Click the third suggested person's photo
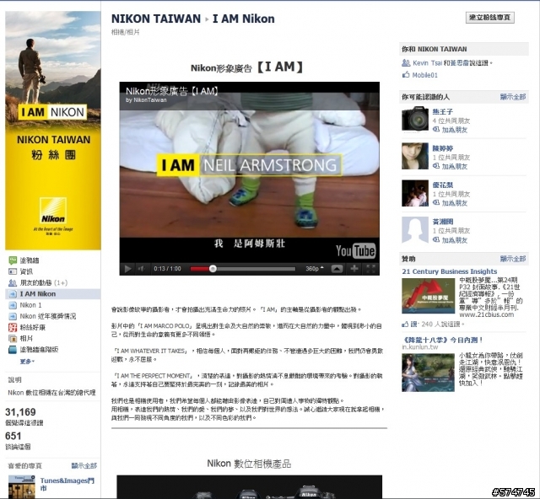The height and width of the screenshot is (499, 540). click(415, 193)
